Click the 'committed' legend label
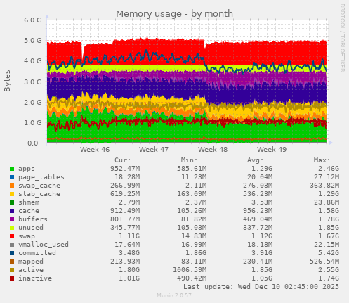Screen dimensions: 349x303 pyautogui.click(x=37, y=253)
